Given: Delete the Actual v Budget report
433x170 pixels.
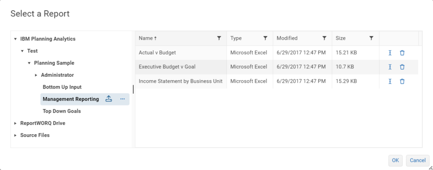Looking at the screenshot, I should coord(402,53).
